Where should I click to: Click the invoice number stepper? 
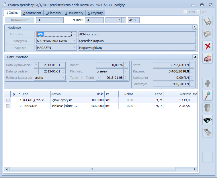(124, 20)
